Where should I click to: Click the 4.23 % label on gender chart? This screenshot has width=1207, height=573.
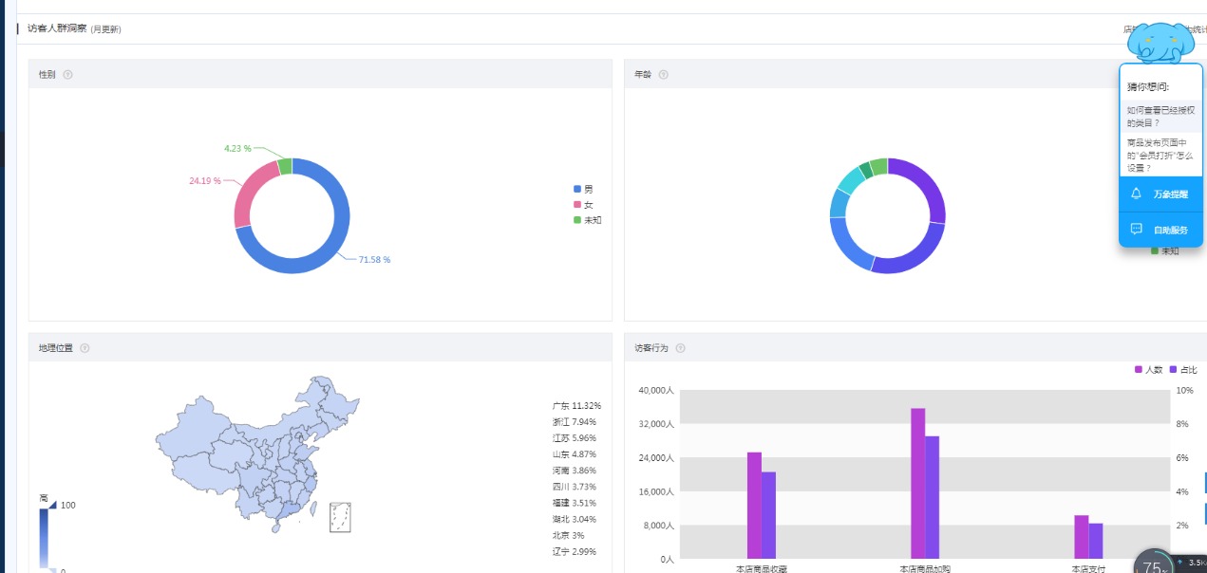237,148
